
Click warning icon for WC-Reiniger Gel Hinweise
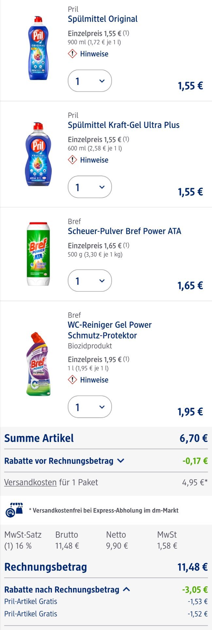(x=72, y=380)
